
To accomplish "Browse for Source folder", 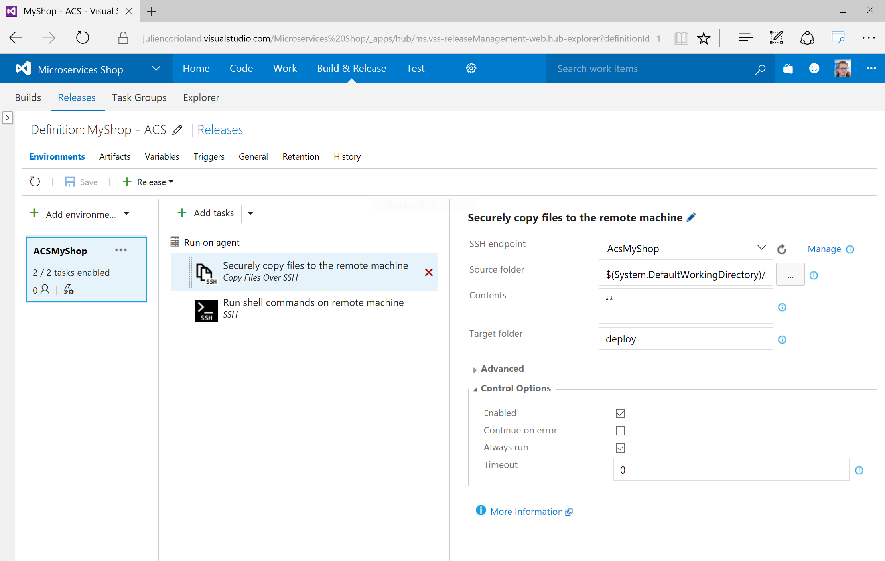I will 790,275.
